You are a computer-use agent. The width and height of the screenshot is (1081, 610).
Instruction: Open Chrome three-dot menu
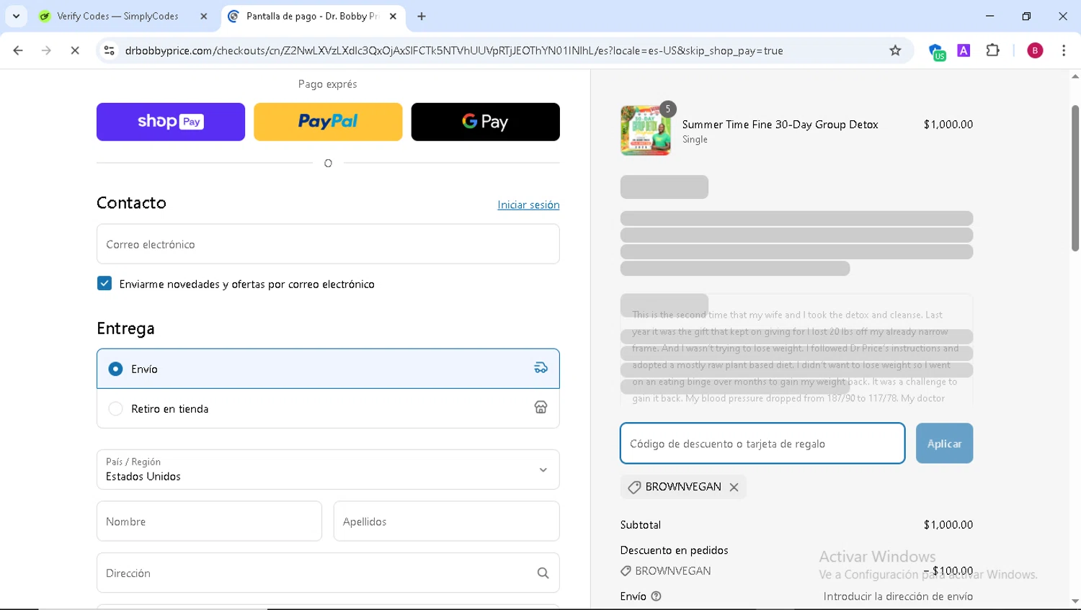click(1064, 50)
